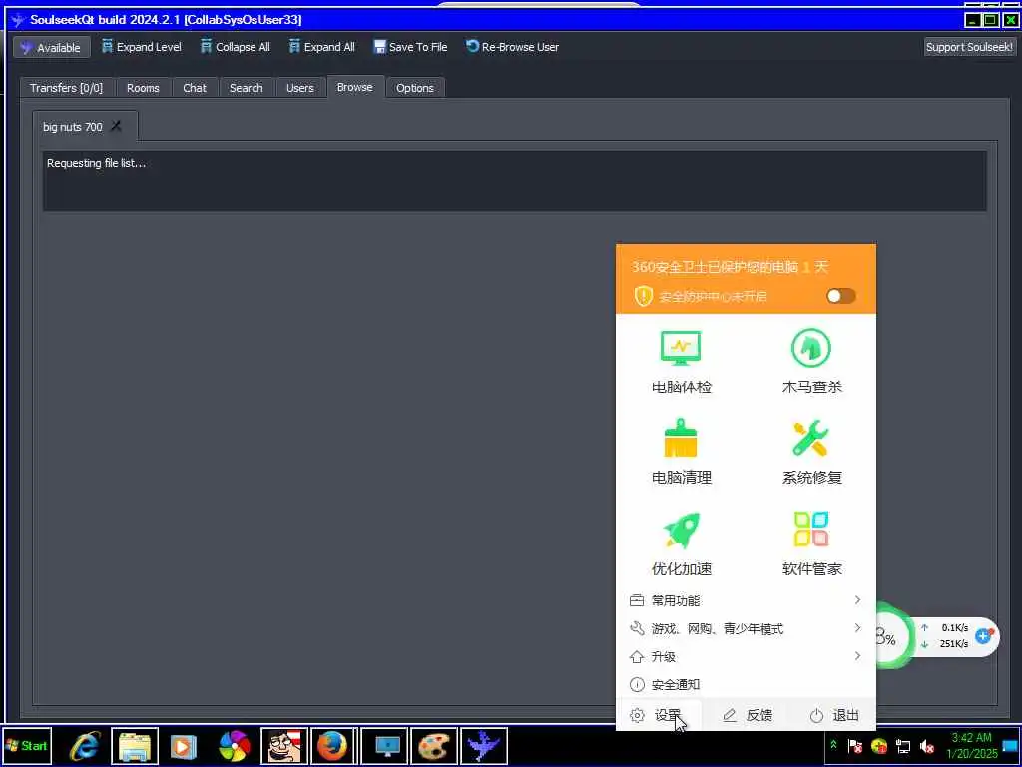Click Support Soulseek! button

pos(970,47)
